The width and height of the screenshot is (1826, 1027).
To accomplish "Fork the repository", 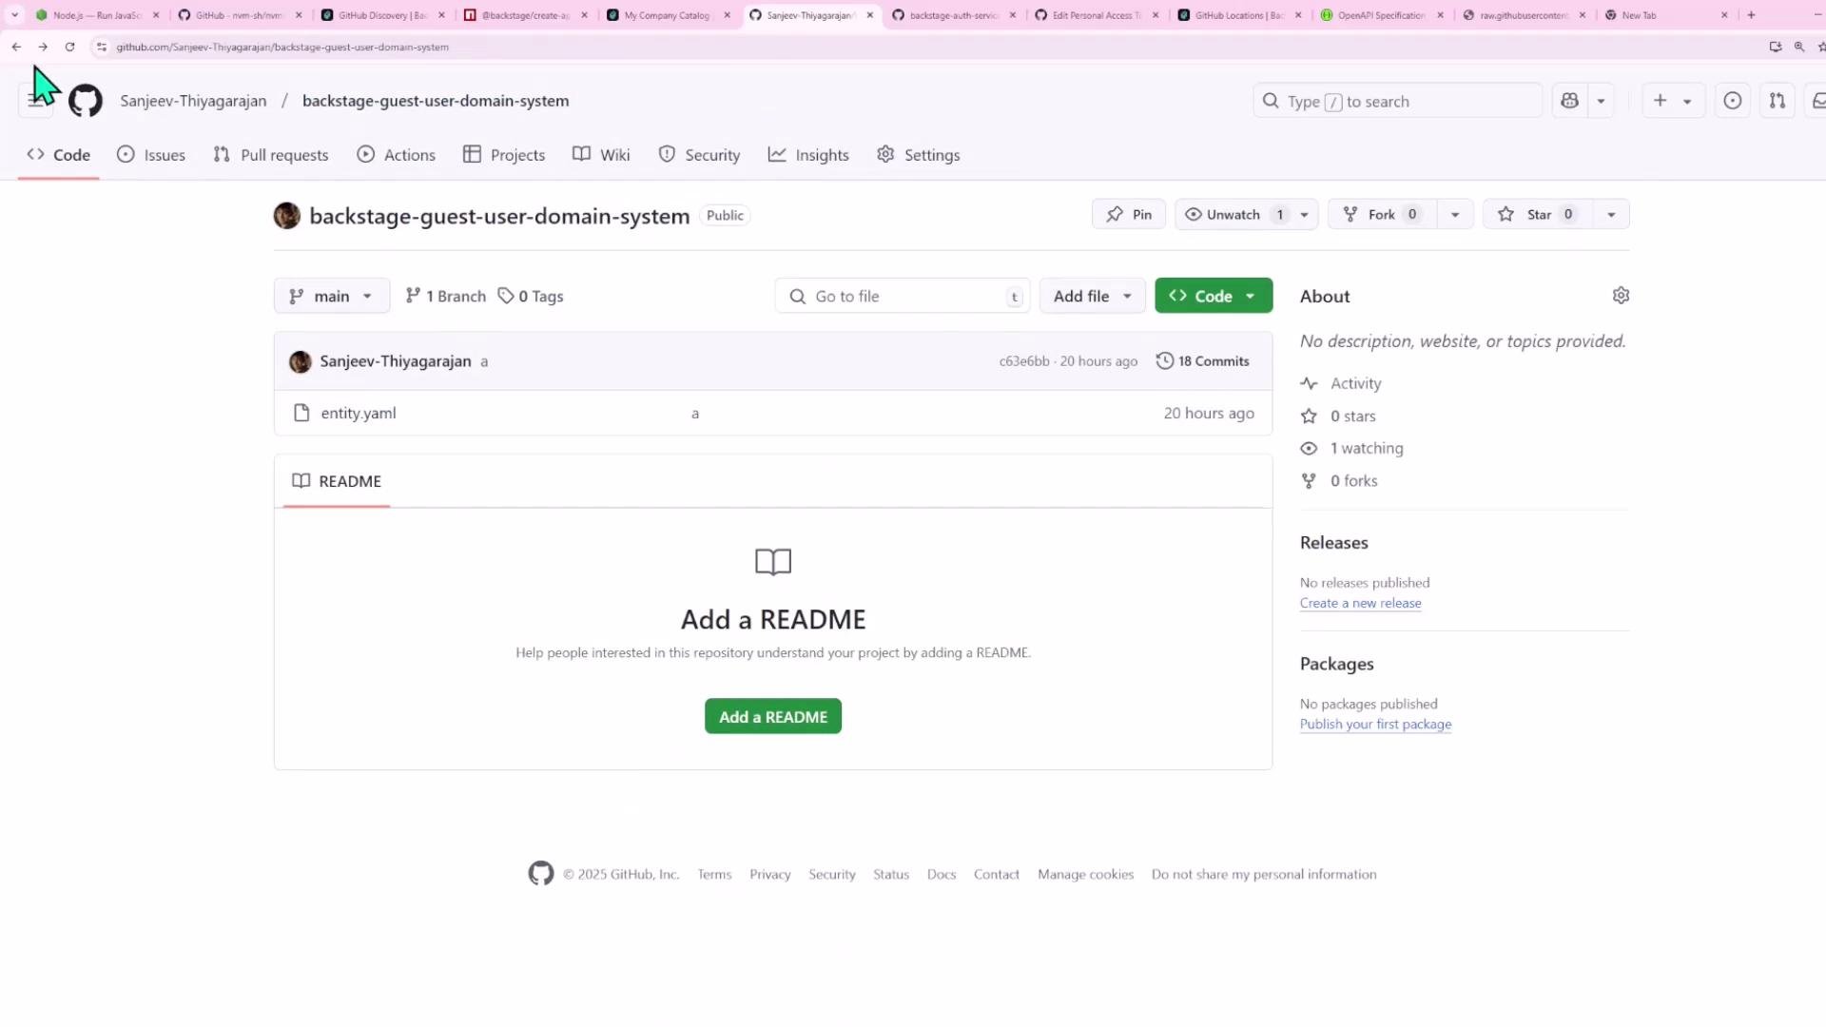I will 1383,215.
